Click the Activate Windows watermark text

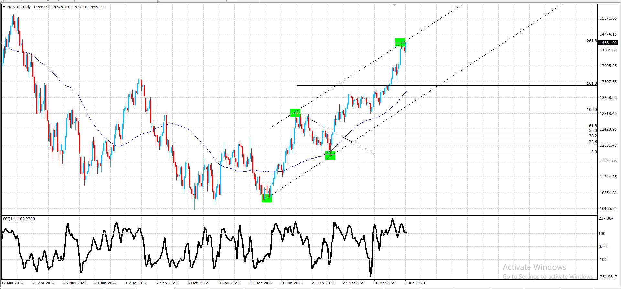pyautogui.click(x=534, y=267)
